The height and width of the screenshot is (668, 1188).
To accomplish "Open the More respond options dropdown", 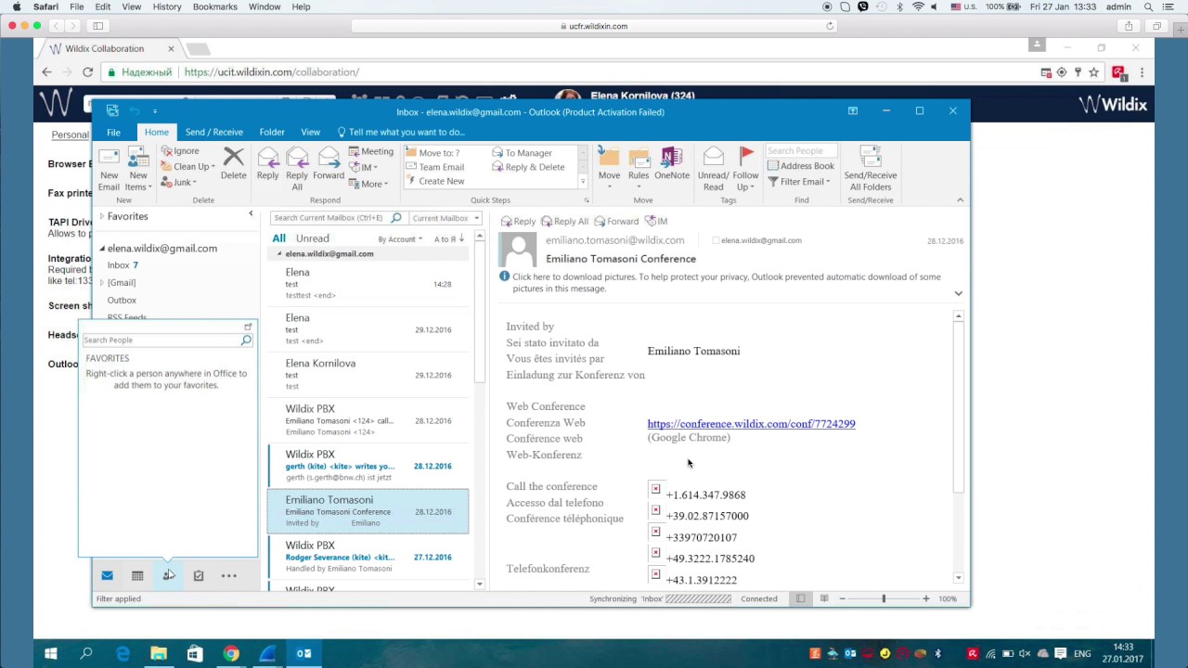I will 368,184.
